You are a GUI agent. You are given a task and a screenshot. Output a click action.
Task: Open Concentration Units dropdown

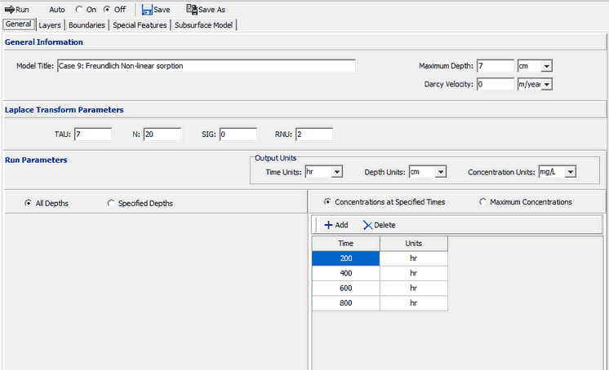tap(570, 172)
